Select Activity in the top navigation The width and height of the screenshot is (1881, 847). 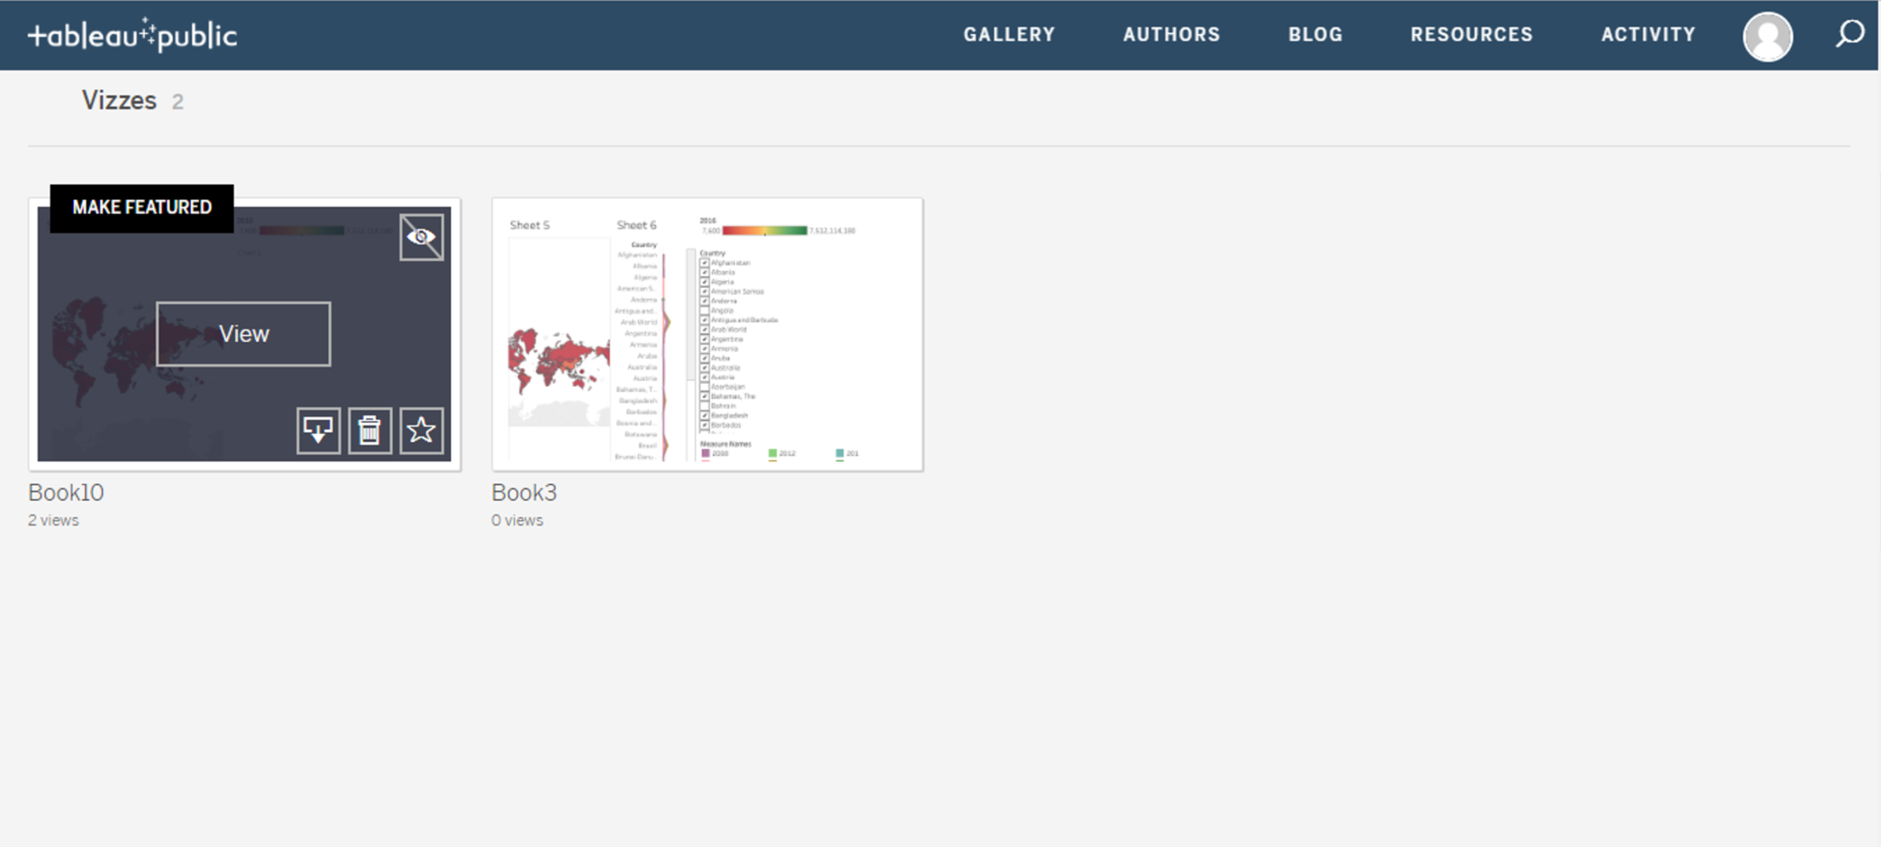tap(1648, 35)
